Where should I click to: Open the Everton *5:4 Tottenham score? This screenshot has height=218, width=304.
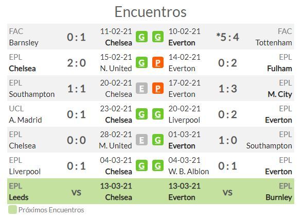227,37
